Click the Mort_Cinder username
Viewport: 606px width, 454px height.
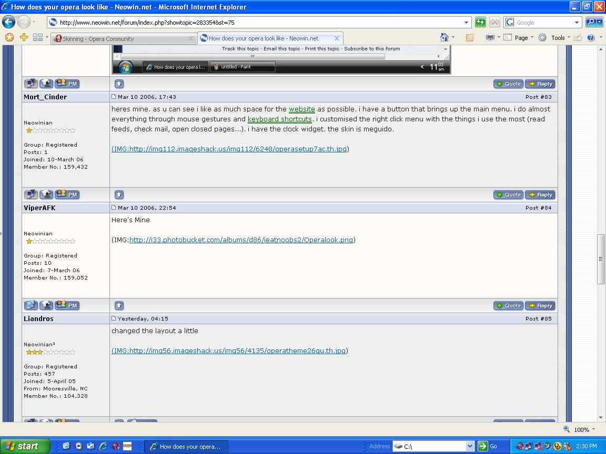pyautogui.click(x=45, y=97)
